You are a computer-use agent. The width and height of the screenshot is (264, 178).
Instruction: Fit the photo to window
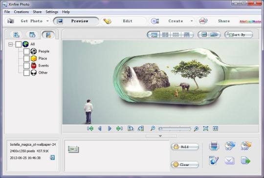click(x=206, y=129)
